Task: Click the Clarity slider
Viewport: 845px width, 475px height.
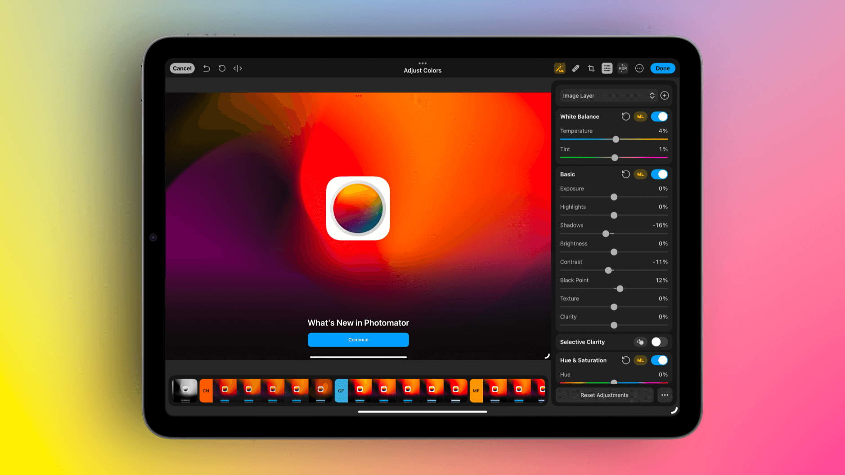Action: click(x=614, y=325)
